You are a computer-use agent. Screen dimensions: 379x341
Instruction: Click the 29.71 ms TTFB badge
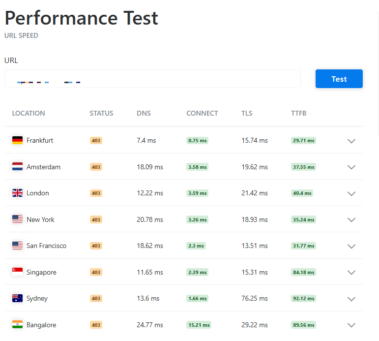[303, 141]
